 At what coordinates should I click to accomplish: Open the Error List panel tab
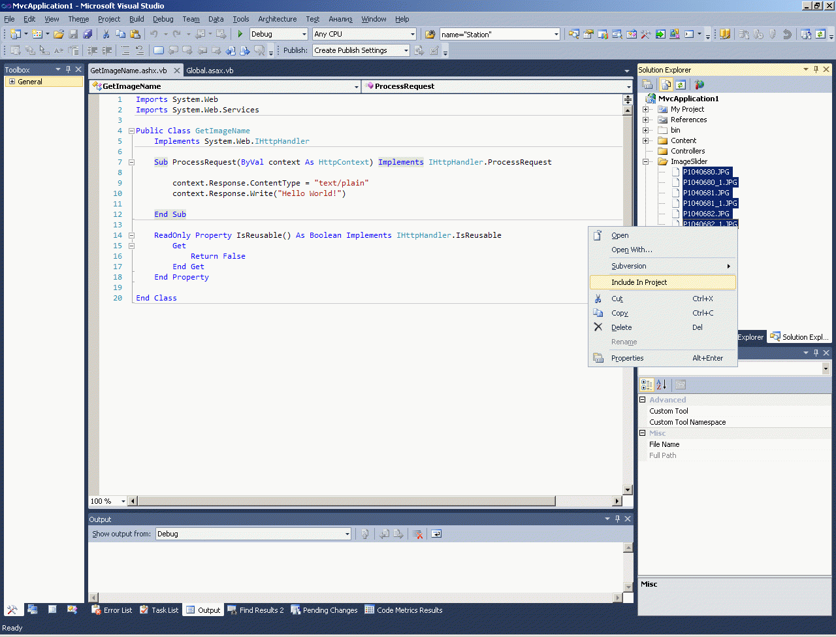112,610
